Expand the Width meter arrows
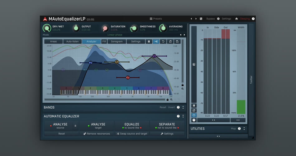The image size is (296, 156). (x=238, y=120)
